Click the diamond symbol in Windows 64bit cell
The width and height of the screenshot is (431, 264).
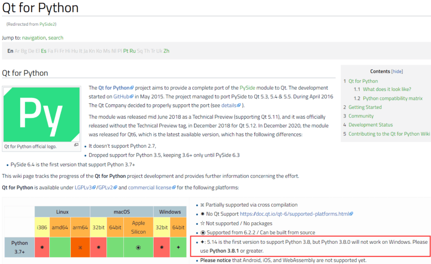tap(178, 247)
